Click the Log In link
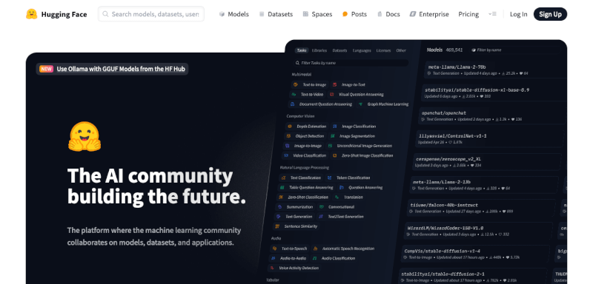Viewport: 593px width, 284px height. [x=518, y=14]
